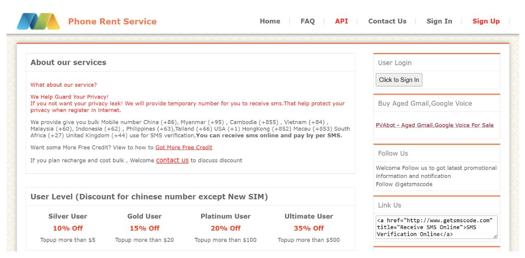The height and width of the screenshot is (258, 525).
Task: Grab the textarea resize handle
Action: click(495, 236)
